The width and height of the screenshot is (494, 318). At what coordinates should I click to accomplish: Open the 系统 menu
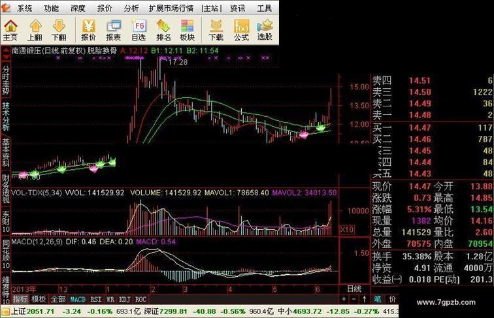[x=25, y=8]
